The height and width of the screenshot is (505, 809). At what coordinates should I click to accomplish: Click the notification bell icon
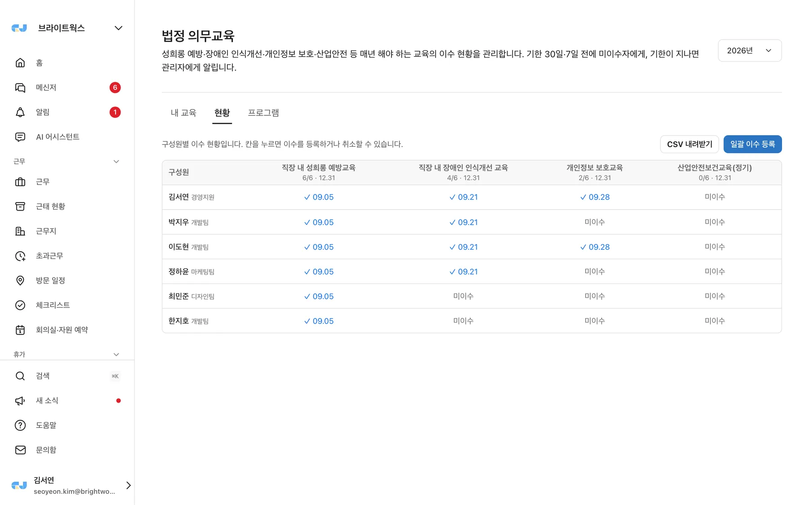point(20,112)
